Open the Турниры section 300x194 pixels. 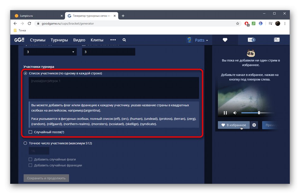(59, 40)
